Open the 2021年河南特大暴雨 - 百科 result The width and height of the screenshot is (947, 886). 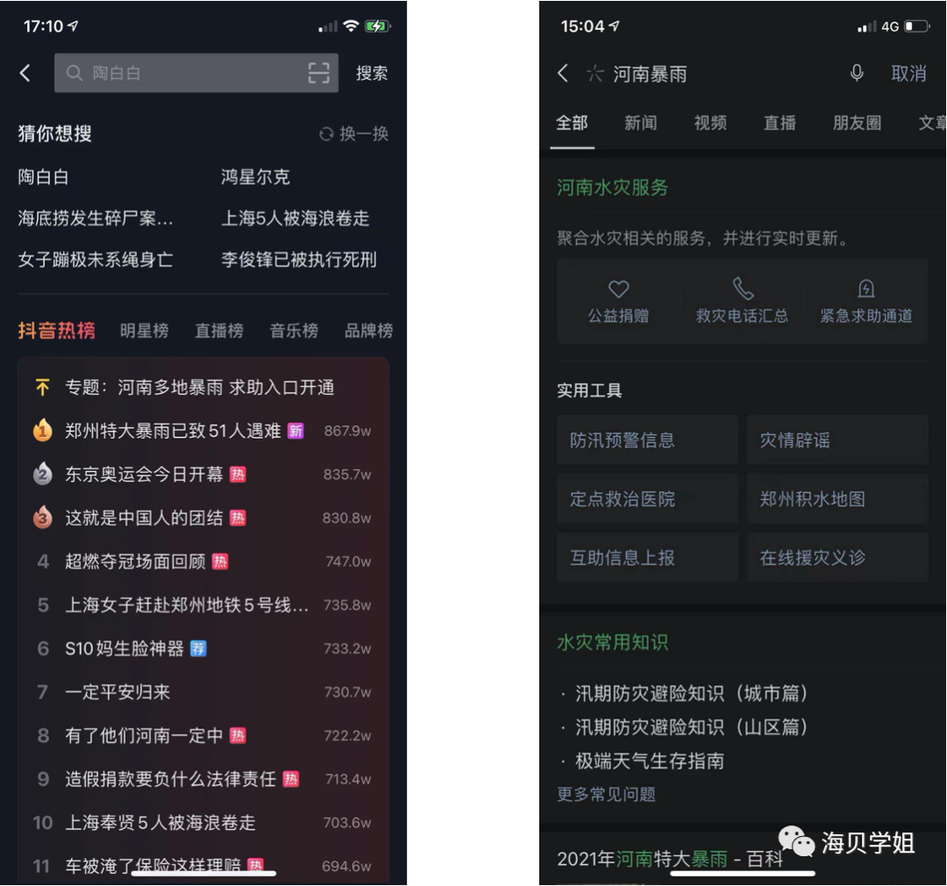(x=671, y=859)
